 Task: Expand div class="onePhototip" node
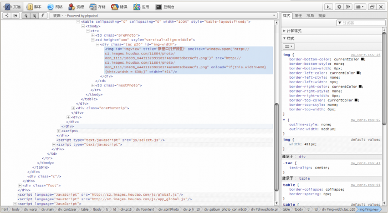pos(73,108)
